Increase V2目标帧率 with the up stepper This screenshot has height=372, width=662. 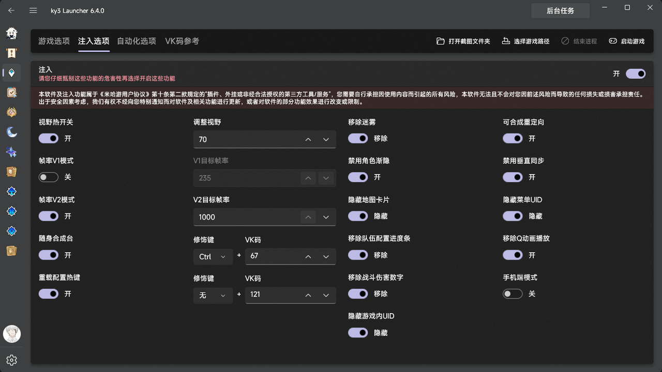point(308,217)
